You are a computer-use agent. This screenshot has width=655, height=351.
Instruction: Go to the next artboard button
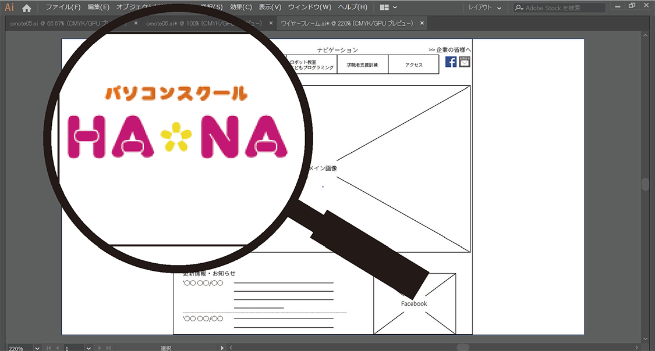(x=100, y=348)
